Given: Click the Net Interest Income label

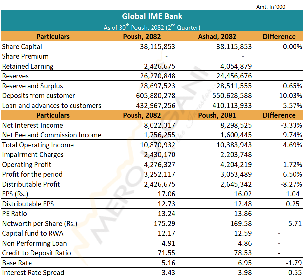Looking at the screenshot, I should coord(32,125).
